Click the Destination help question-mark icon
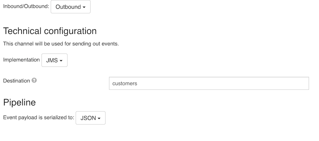This screenshot has height=141, width=319. point(34,80)
